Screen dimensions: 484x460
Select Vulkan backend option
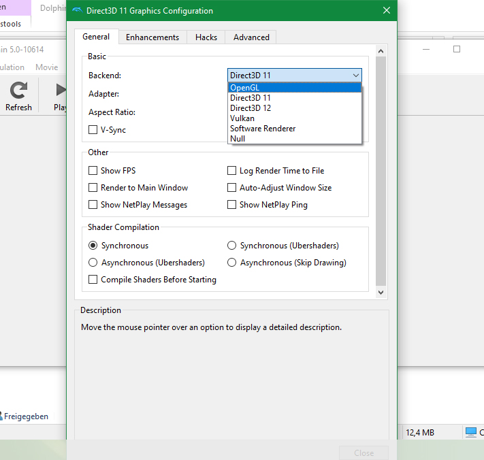pos(295,118)
